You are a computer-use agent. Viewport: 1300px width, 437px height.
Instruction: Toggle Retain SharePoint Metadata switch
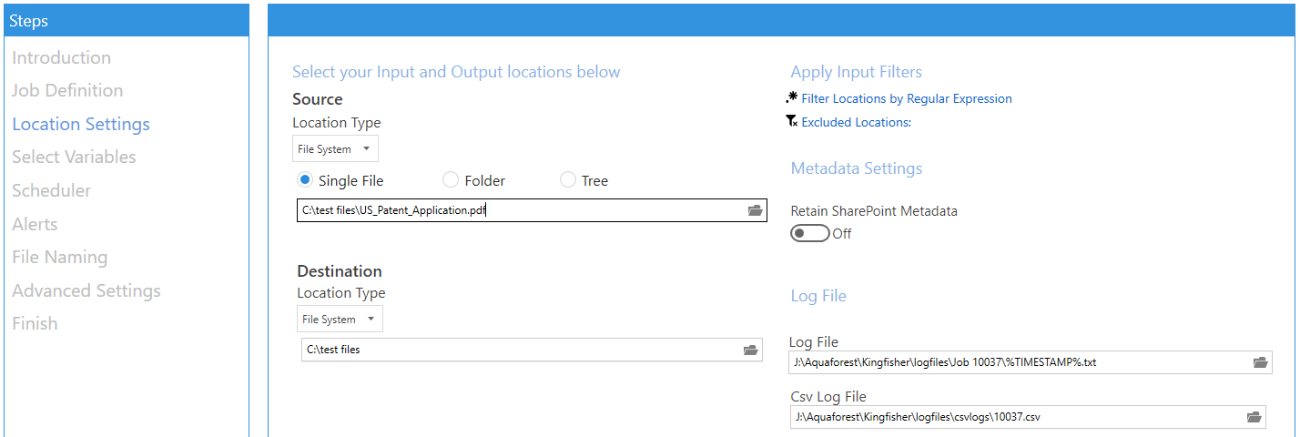[x=810, y=234]
